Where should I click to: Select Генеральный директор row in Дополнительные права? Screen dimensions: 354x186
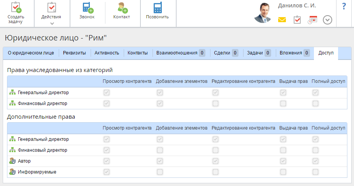tap(43, 139)
